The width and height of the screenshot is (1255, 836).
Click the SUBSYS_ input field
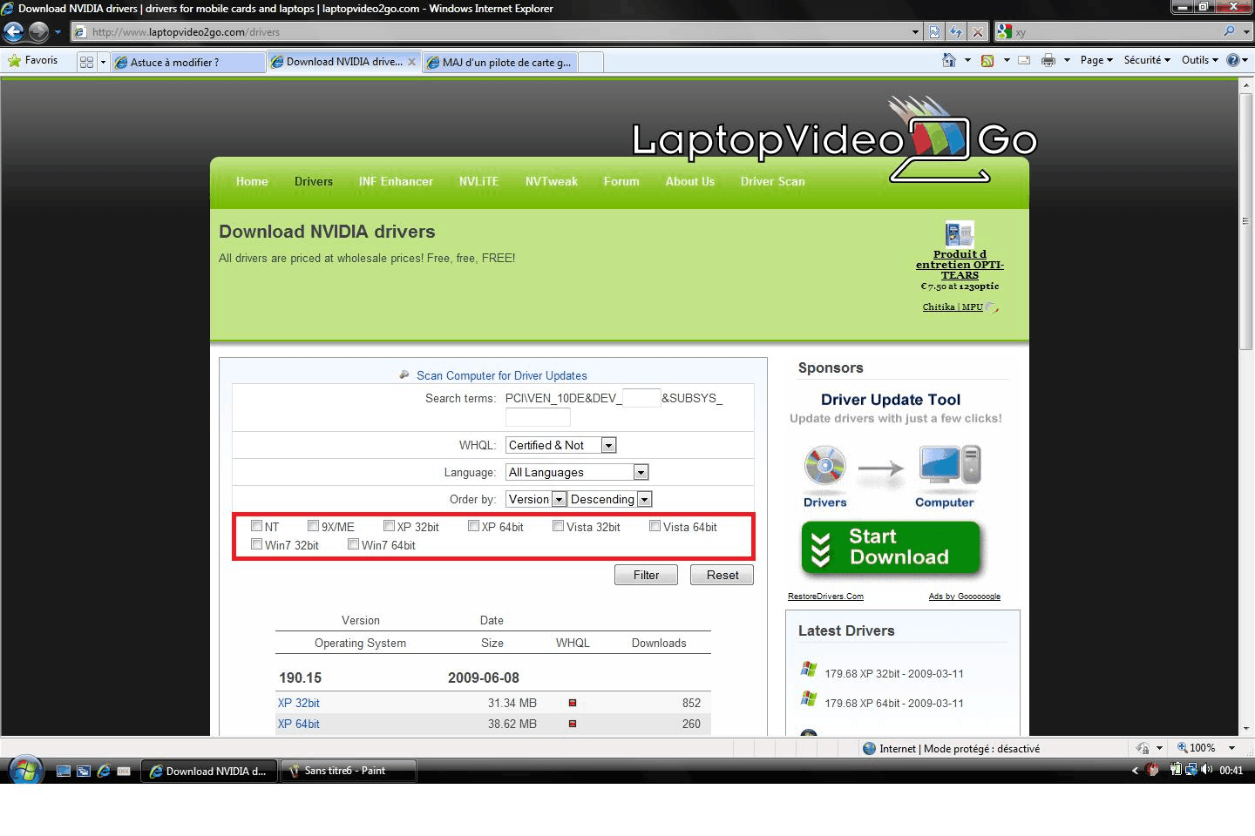(538, 417)
